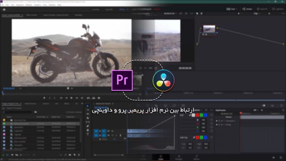The width and height of the screenshot is (286, 161).
Task: Step forward one frame in Source monitor
Action: [x=77, y=98]
